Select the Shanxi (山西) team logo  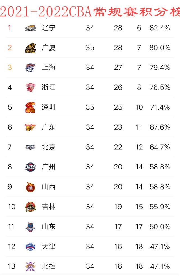click(30, 187)
